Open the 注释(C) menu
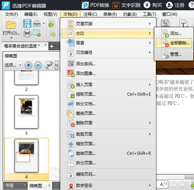 pos(90,14)
